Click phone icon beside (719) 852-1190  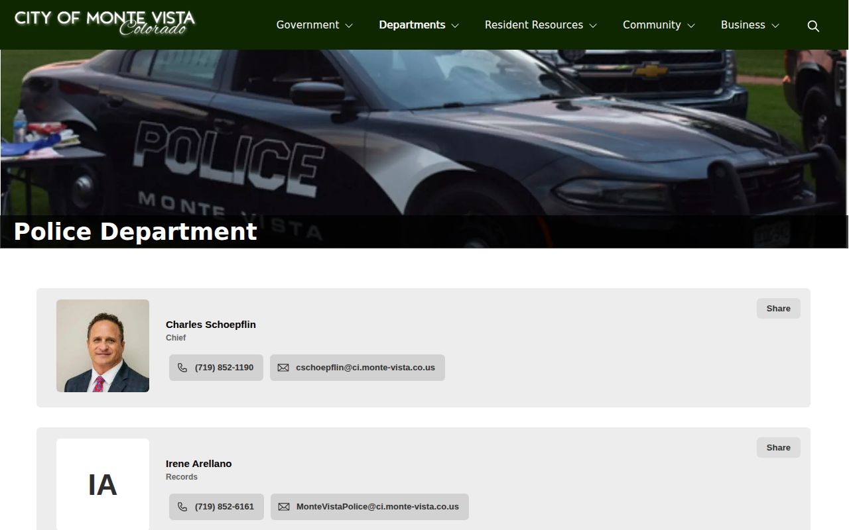point(182,368)
